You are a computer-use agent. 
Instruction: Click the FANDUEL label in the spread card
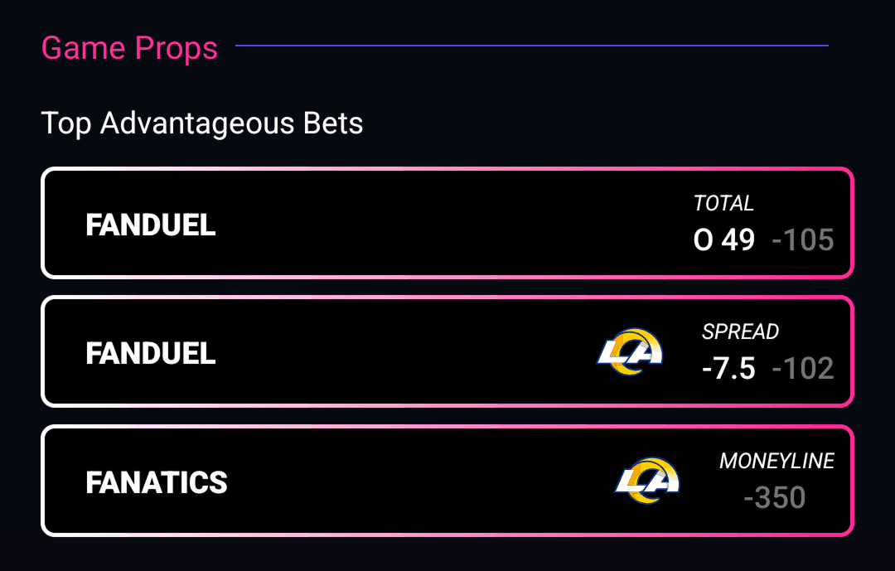151,353
